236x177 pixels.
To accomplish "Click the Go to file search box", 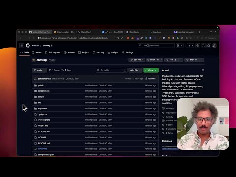I will point(112,70).
